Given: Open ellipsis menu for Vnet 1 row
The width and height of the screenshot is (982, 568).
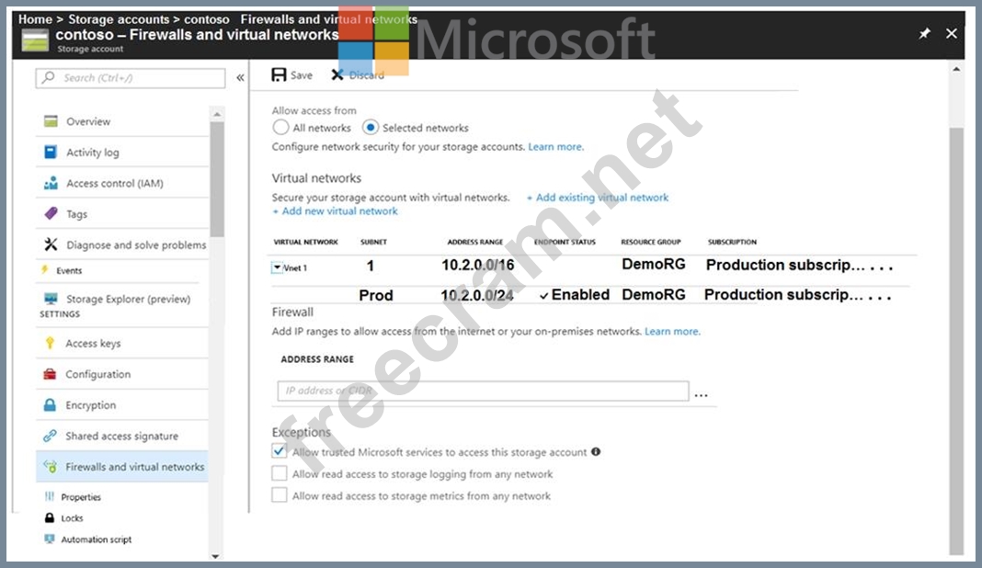Looking at the screenshot, I should 882,267.
